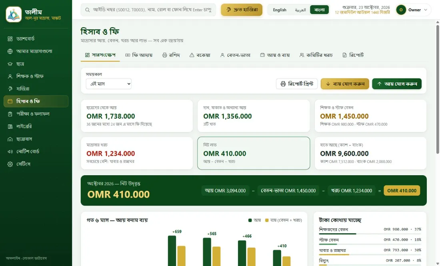Select হিসাব ও ফি in sidebar

pyautogui.click(x=36, y=101)
